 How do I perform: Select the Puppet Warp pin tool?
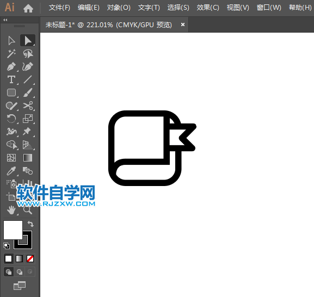[27, 131]
